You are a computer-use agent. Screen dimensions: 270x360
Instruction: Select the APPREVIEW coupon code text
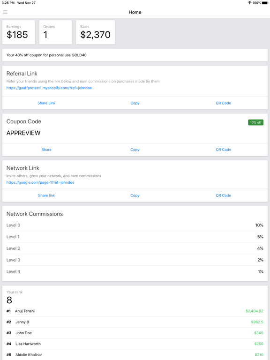click(23, 133)
